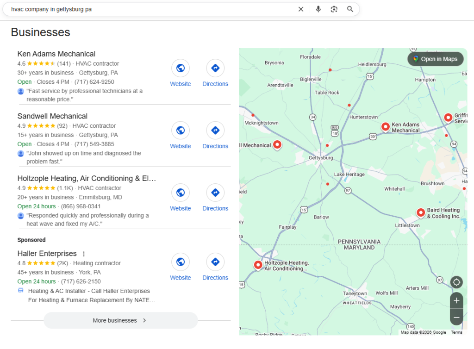The width and height of the screenshot is (474, 349).
Task: Call Ken Adams Mechanical's phone number
Action: click(x=94, y=81)
